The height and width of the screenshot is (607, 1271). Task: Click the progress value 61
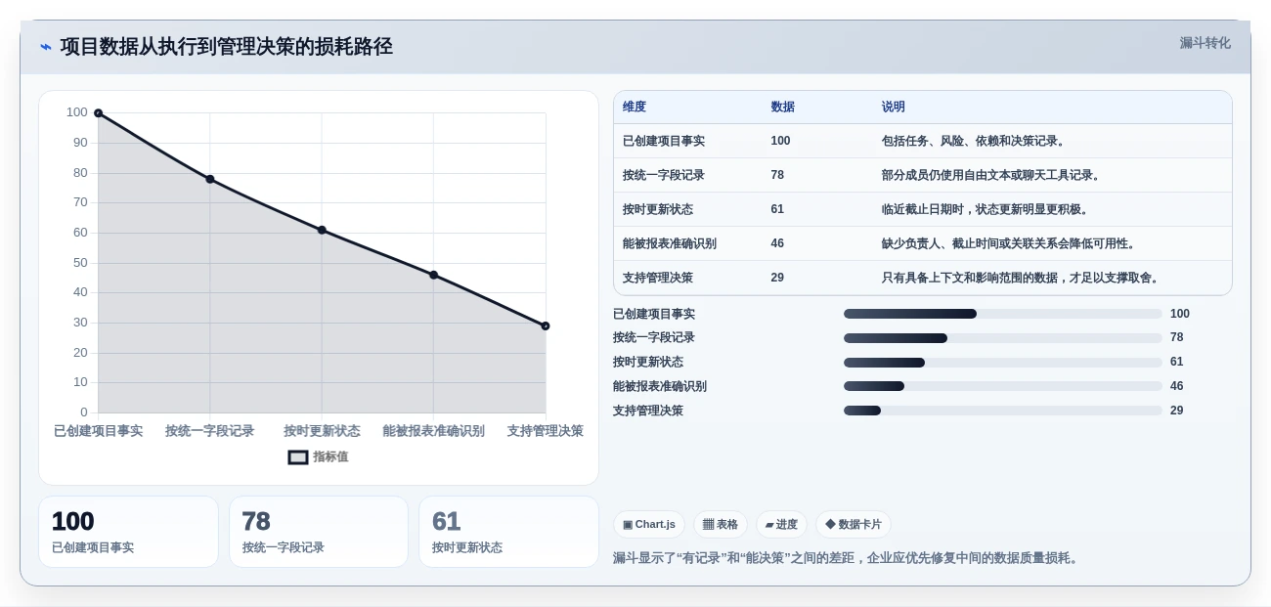coord(1177,362)
